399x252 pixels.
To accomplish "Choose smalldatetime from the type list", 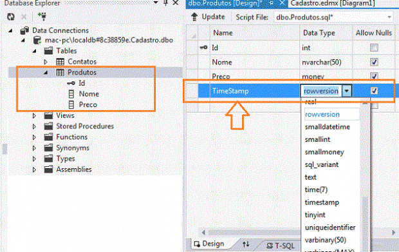I will (327, 127).
